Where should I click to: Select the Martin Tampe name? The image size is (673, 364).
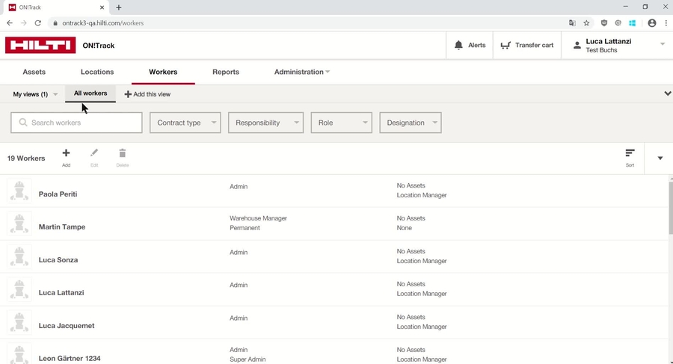click(62, 226)
